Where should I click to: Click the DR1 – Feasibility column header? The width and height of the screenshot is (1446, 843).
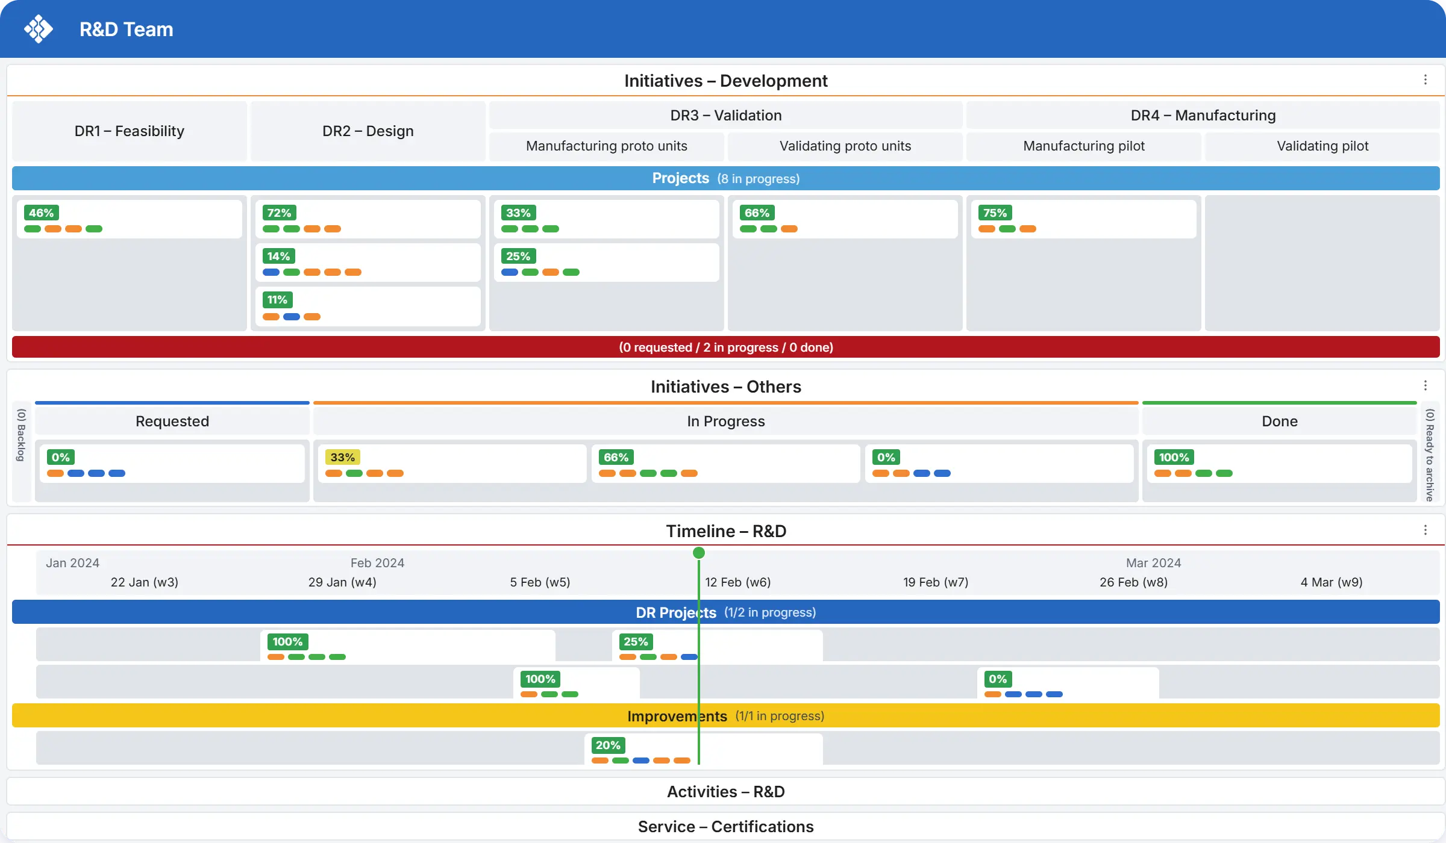tap(130, 131)
